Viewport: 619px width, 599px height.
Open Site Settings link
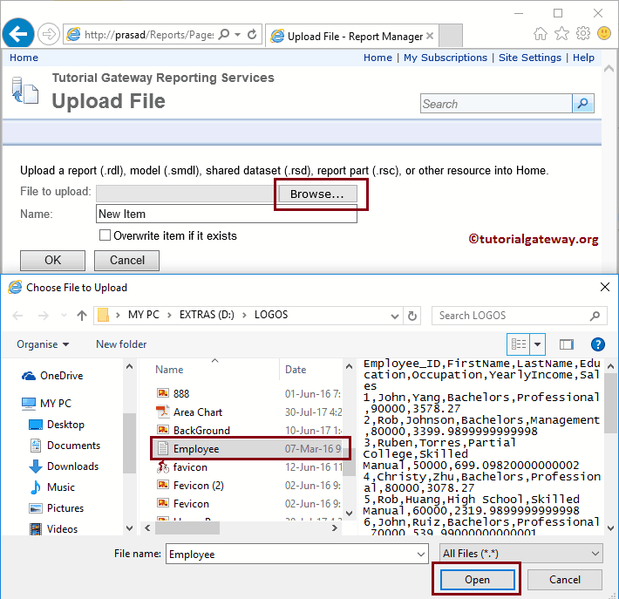[x=530, y=58]
